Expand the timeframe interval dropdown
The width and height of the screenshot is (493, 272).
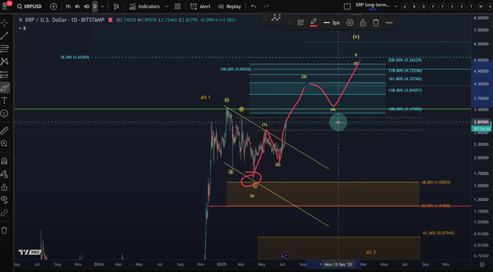coord(103,6)
